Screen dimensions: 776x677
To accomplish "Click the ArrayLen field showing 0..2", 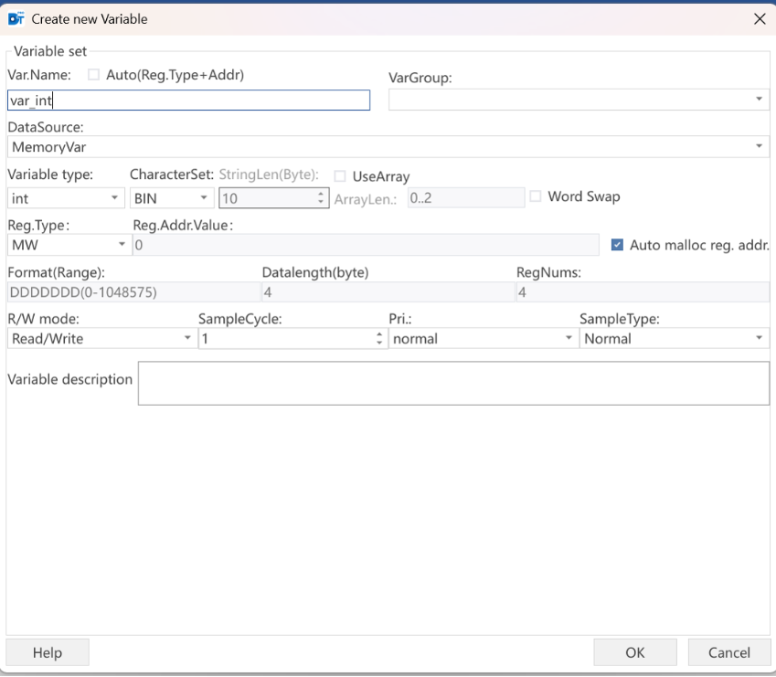I will [466, 198].
